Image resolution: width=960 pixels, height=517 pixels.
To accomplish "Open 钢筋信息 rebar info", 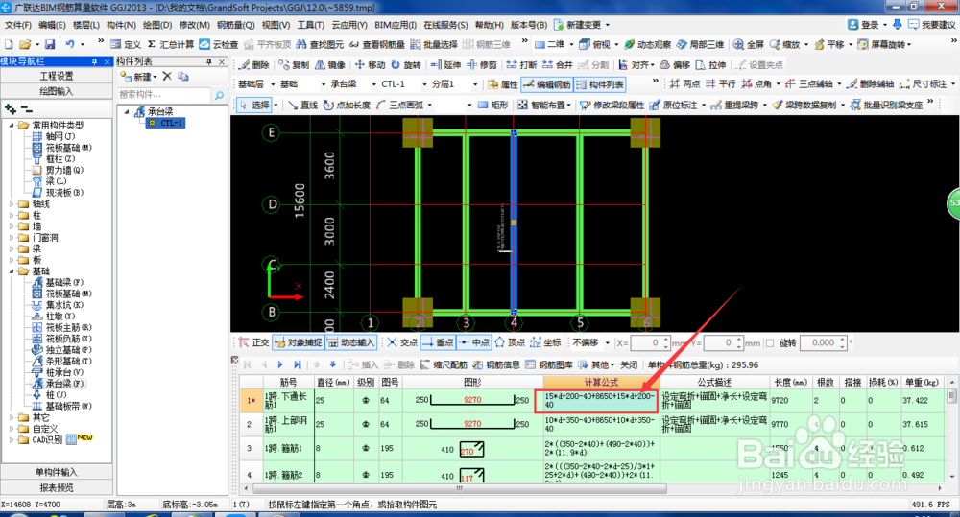I will (496, 365).
